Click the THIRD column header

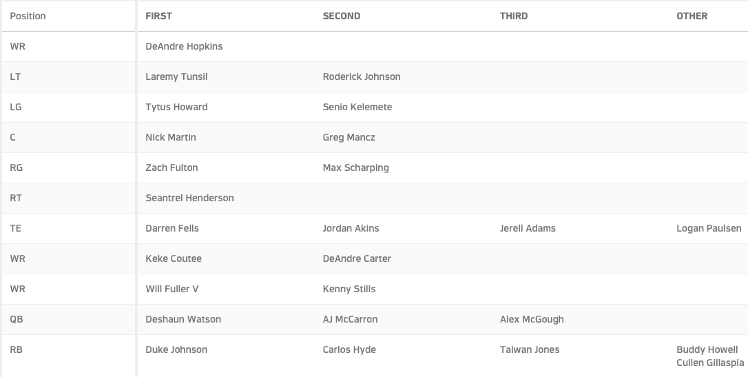pos(513,16)
